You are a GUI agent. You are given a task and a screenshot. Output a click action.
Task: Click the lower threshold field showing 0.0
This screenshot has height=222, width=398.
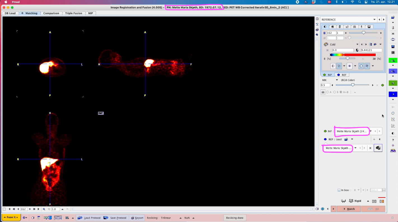point(343,50)
